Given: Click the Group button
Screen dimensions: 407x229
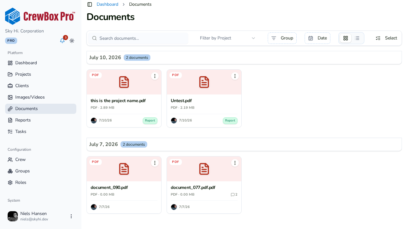Looking at the screenshot, I should (282, 38).
